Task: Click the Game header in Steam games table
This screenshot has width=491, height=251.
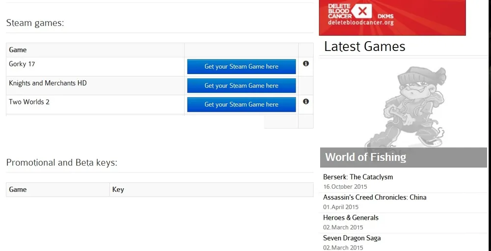Action: pos(18,50)
